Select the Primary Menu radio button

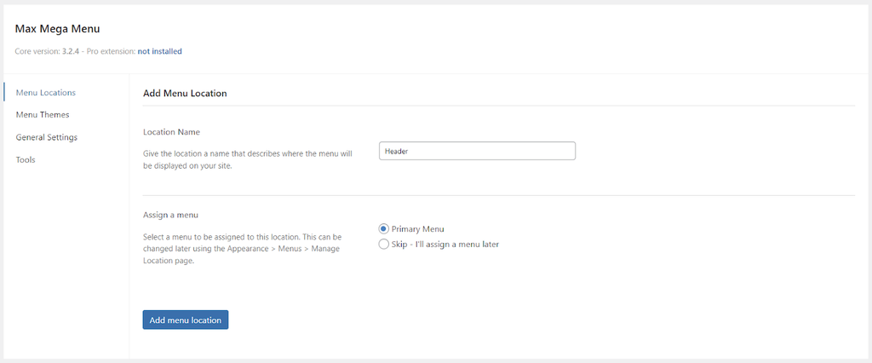click(x=384, y=228)
